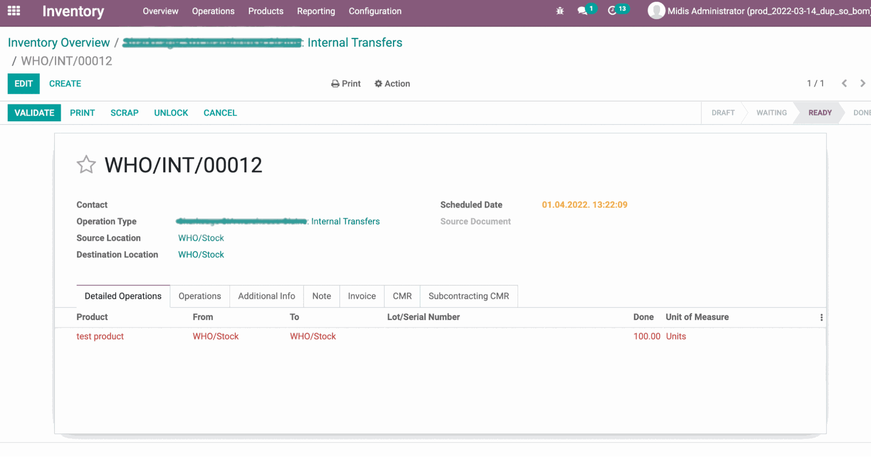Image resolution: width=871 pixels, height=457 pixels.
Task: Go to previous record arrow
Action: tap(844, 83)
